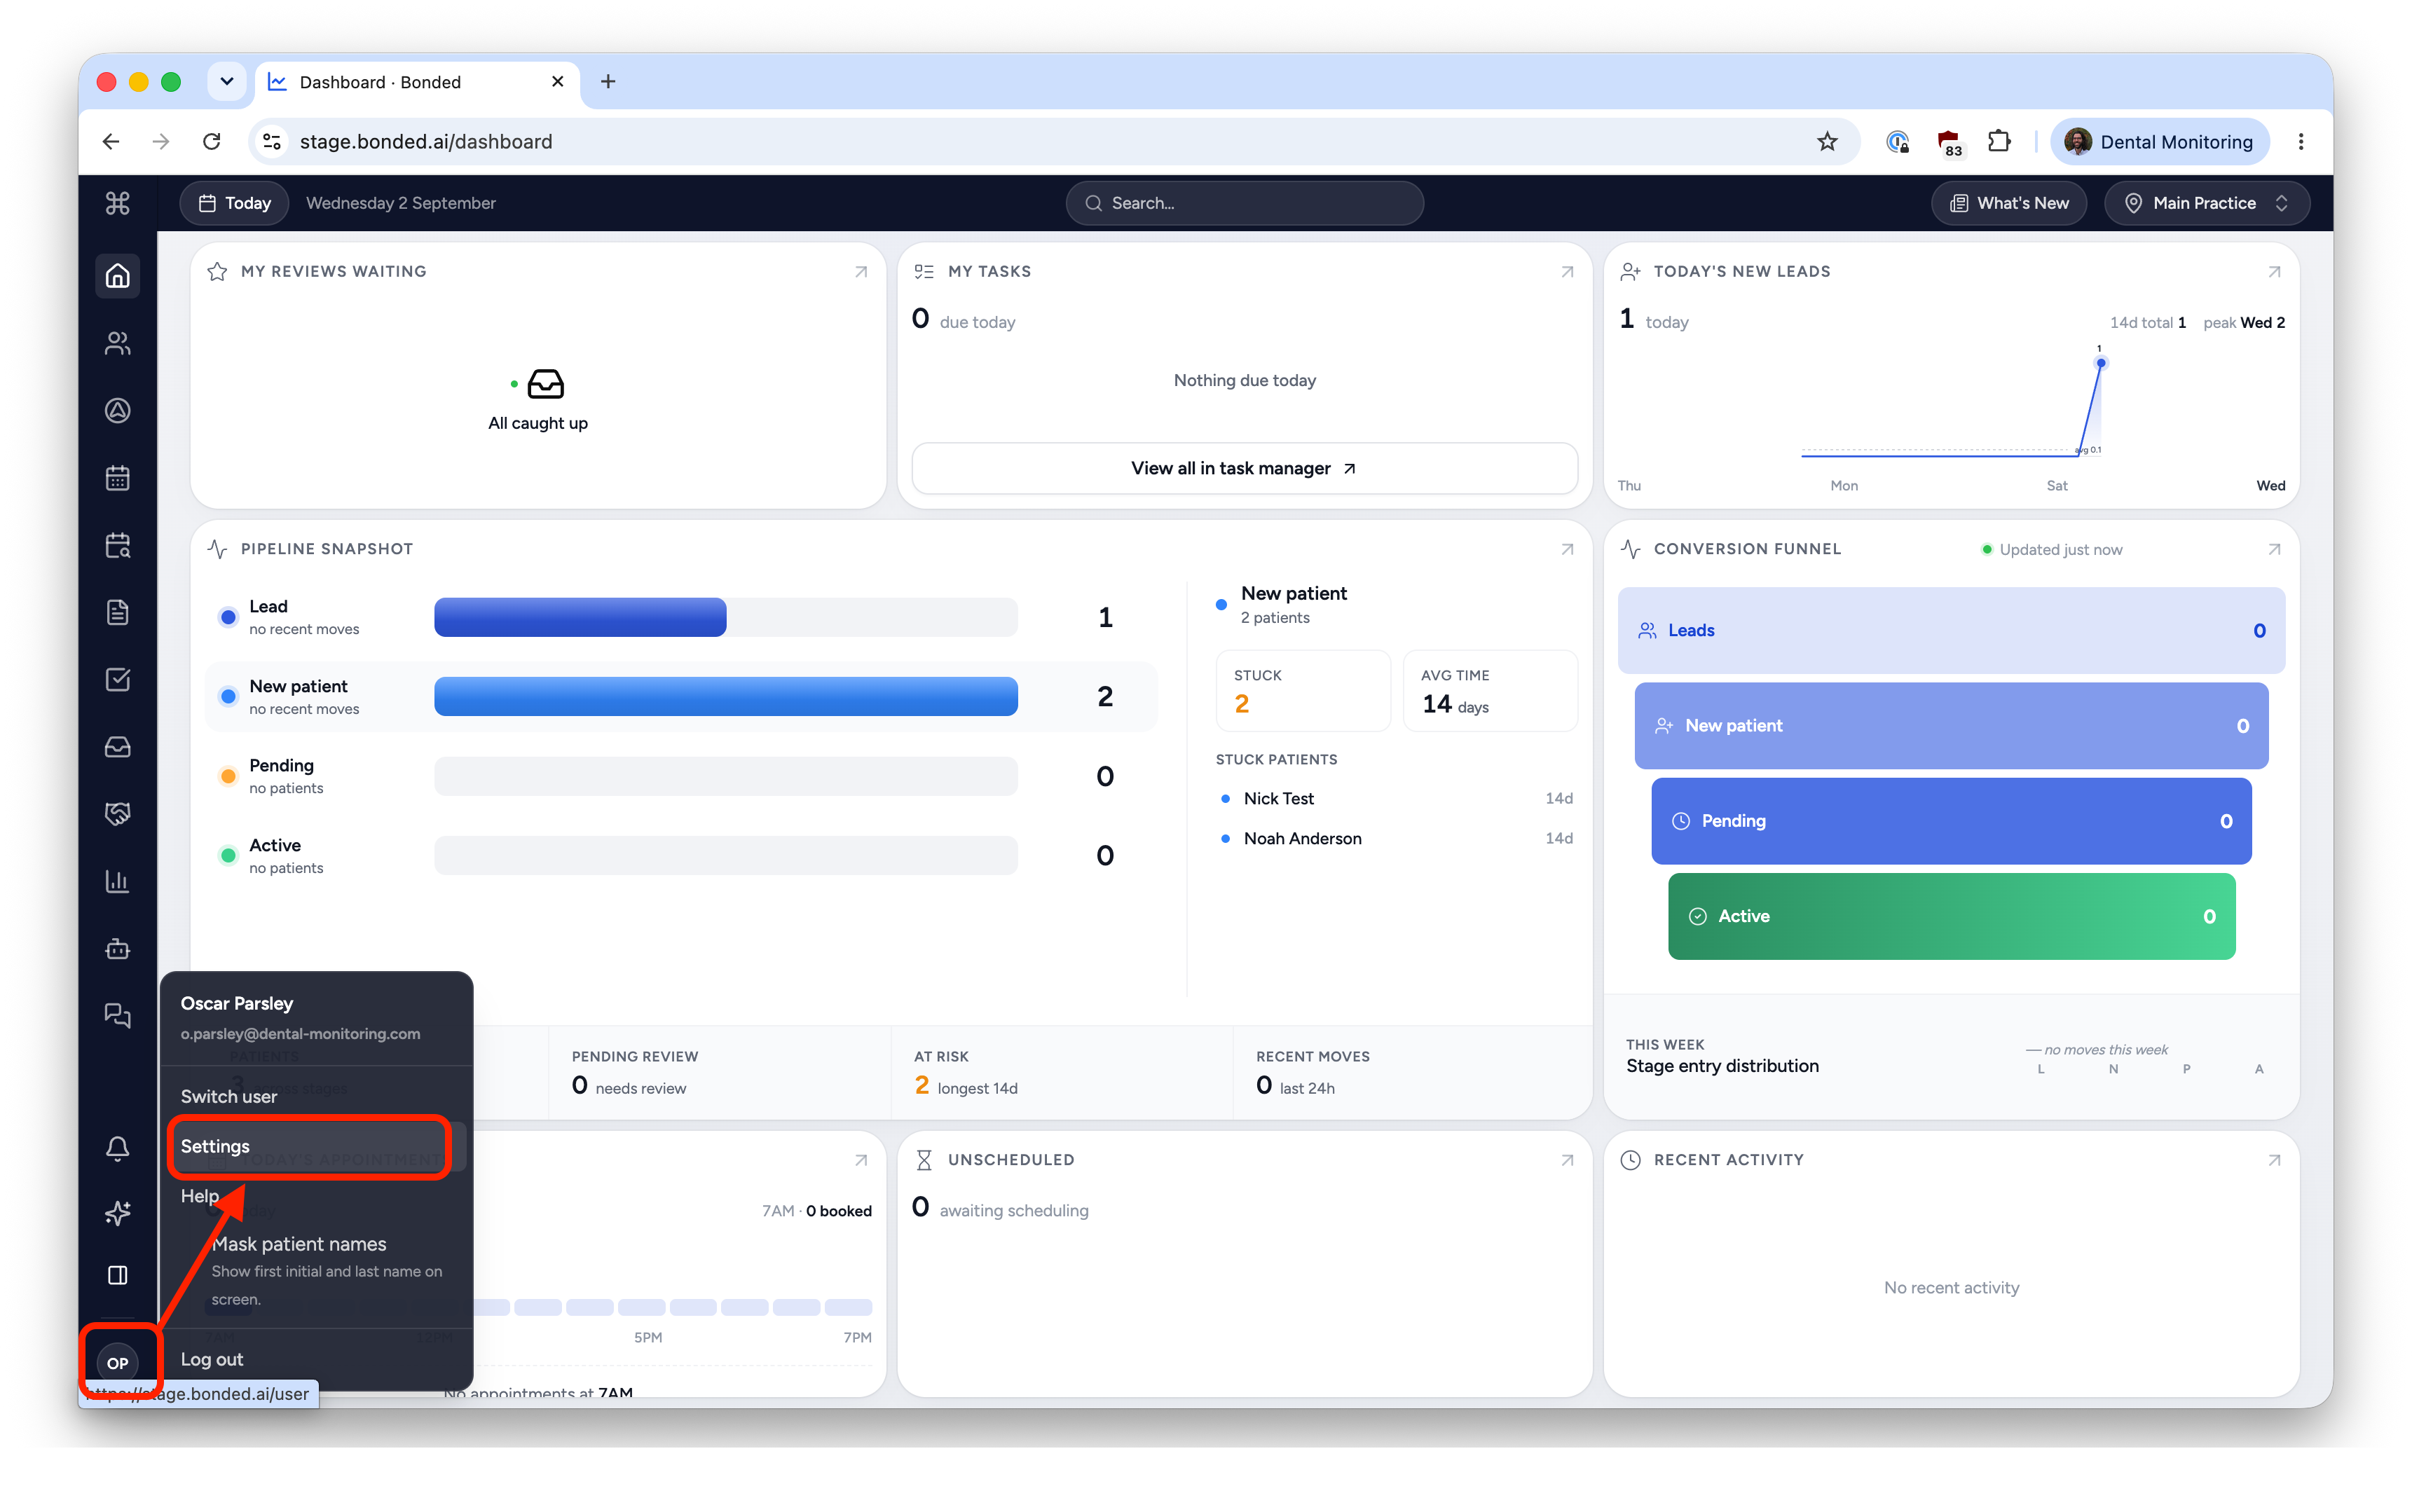2412x1512 pixels.
Task: Open the Chrome tab search chevron
Action: pyautogui.click(x=227, y=81)
